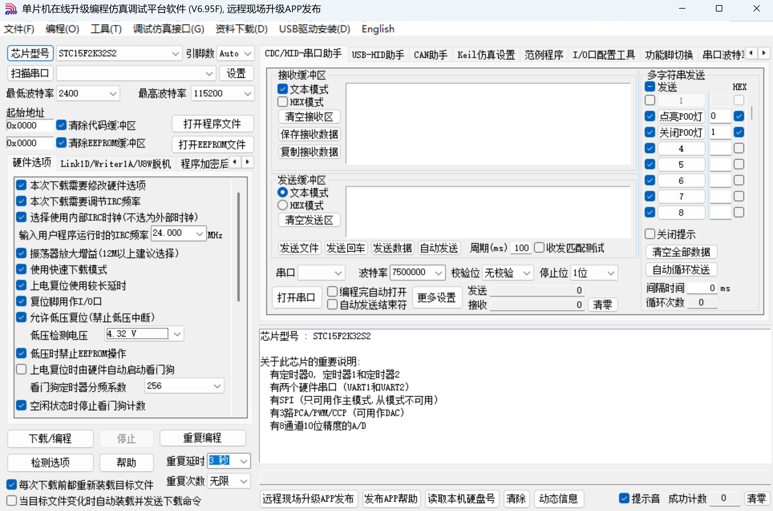
Task: Uncheck 本次下载需要修改硬件选项
Action: 21,185
